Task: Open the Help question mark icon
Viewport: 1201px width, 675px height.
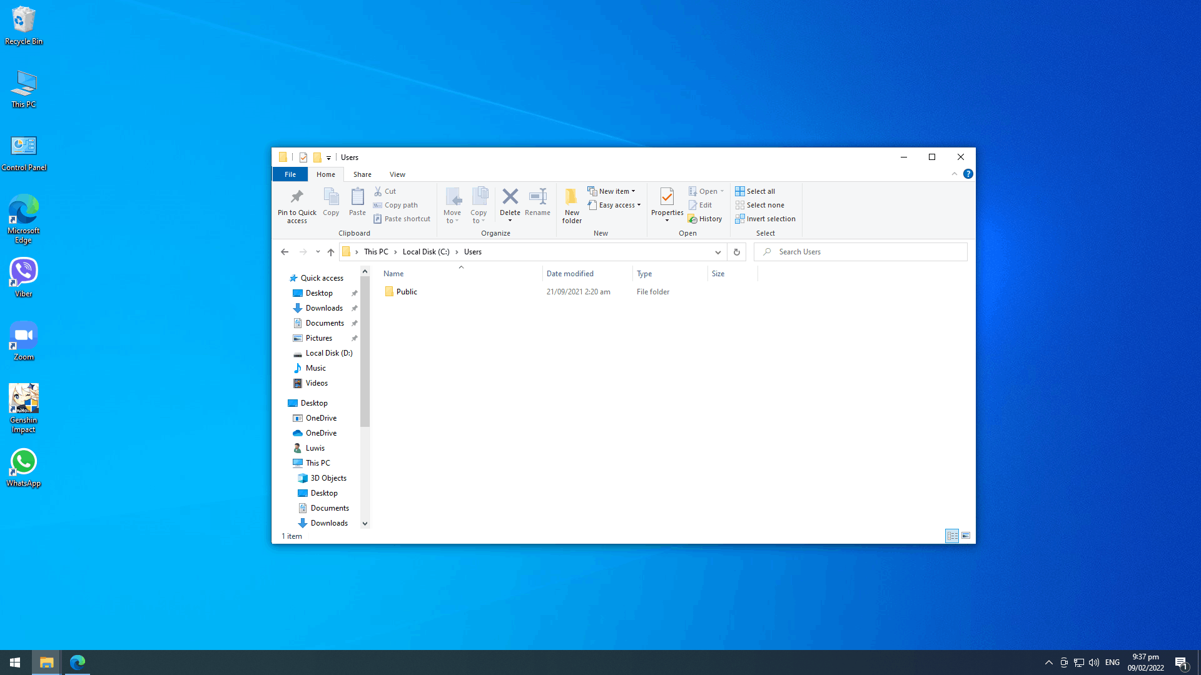Action: pyautogui.click(x=968, y=174)
